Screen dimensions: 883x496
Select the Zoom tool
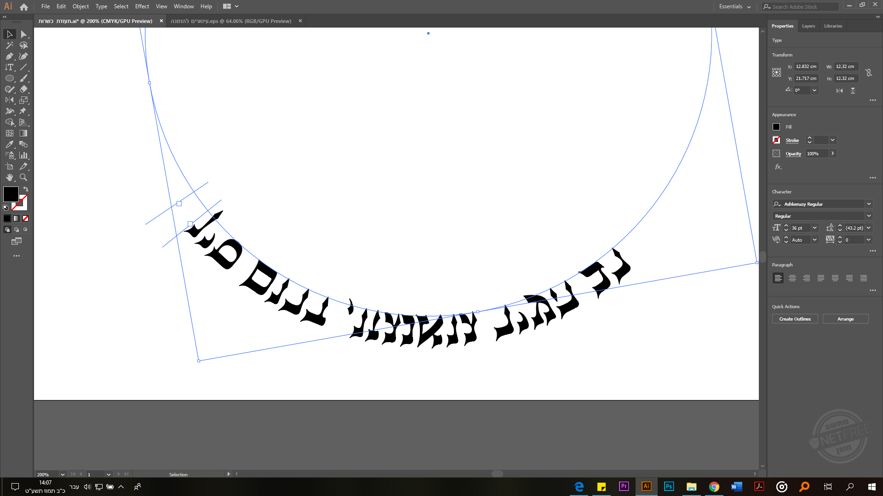point(23,177)
